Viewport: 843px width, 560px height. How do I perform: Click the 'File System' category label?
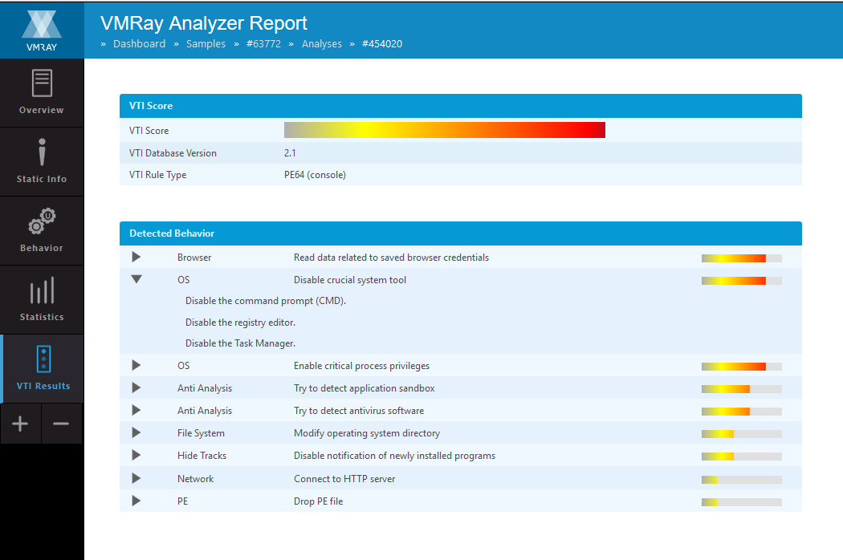click(201, 433)
